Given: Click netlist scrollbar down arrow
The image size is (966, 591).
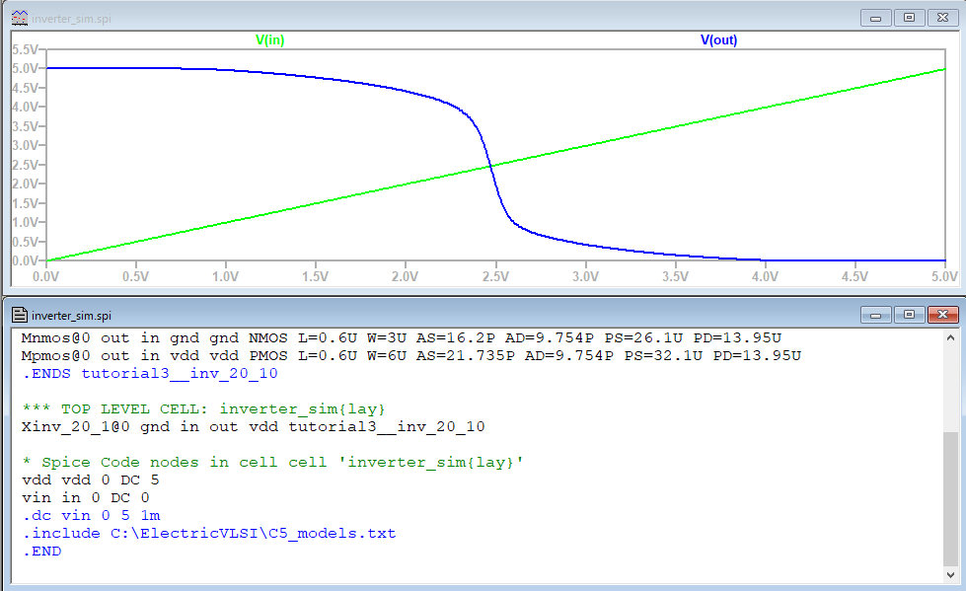Looking at the screenshot, I should click(950, 574).
